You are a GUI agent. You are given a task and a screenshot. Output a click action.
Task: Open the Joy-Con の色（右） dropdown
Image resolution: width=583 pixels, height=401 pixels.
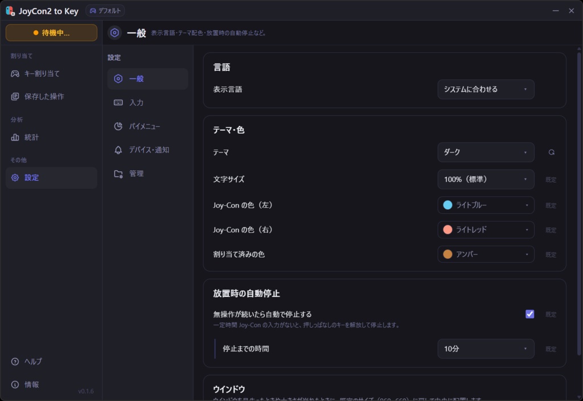[486, 230]
